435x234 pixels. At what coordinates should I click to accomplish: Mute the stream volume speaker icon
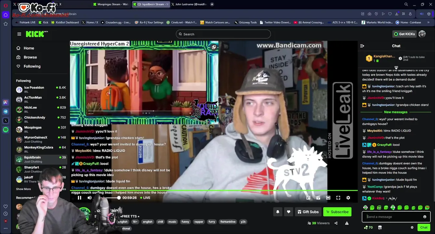coord(89,198)
